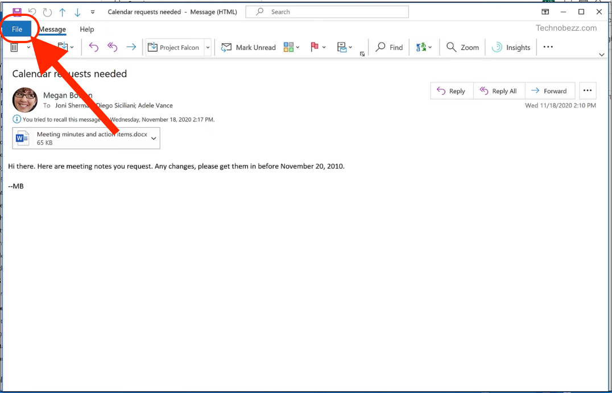Switch to the Message ribbon tab
The width and height of the screenshot is (612, 393).
point(52,29)
